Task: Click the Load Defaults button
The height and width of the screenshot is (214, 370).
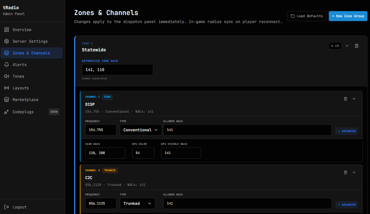Action: 307,16
